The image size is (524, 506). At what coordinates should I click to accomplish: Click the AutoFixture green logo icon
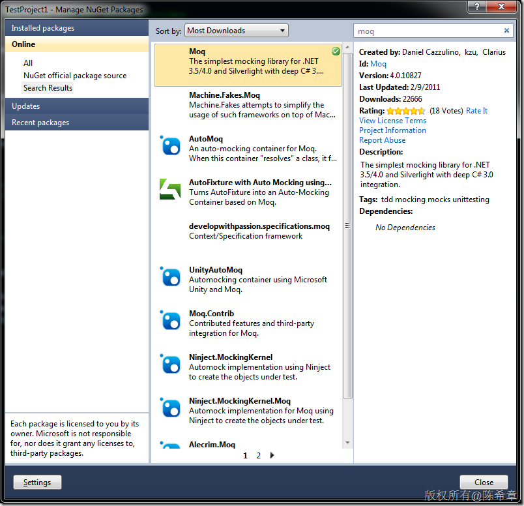pos(169,189)
